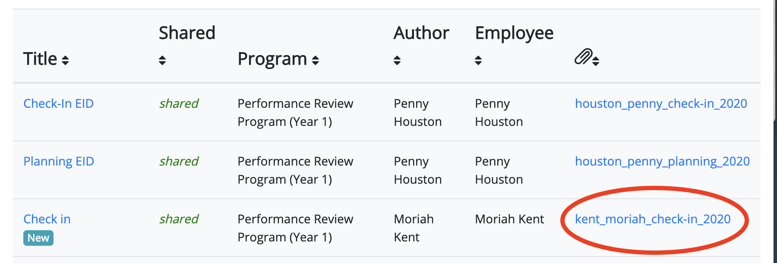This screenshot has width=777, height=263.
Task: Click the Title column header text
Action: click(x=40, y=59)
